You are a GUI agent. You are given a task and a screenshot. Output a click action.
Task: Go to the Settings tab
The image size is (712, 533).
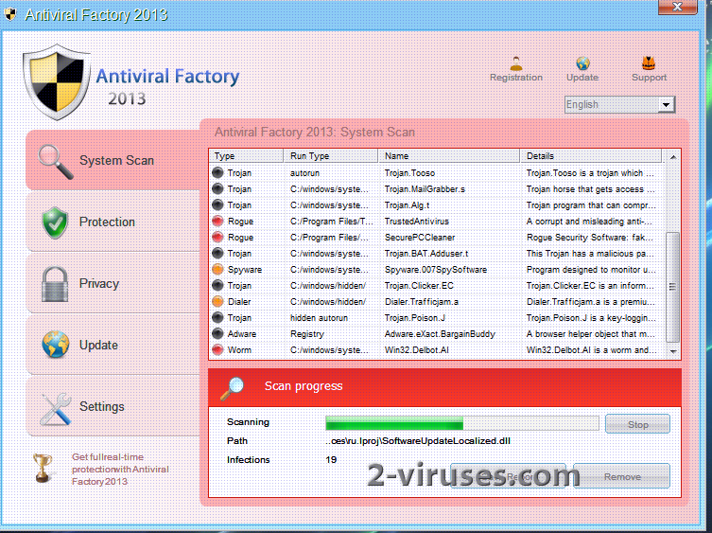113,406
